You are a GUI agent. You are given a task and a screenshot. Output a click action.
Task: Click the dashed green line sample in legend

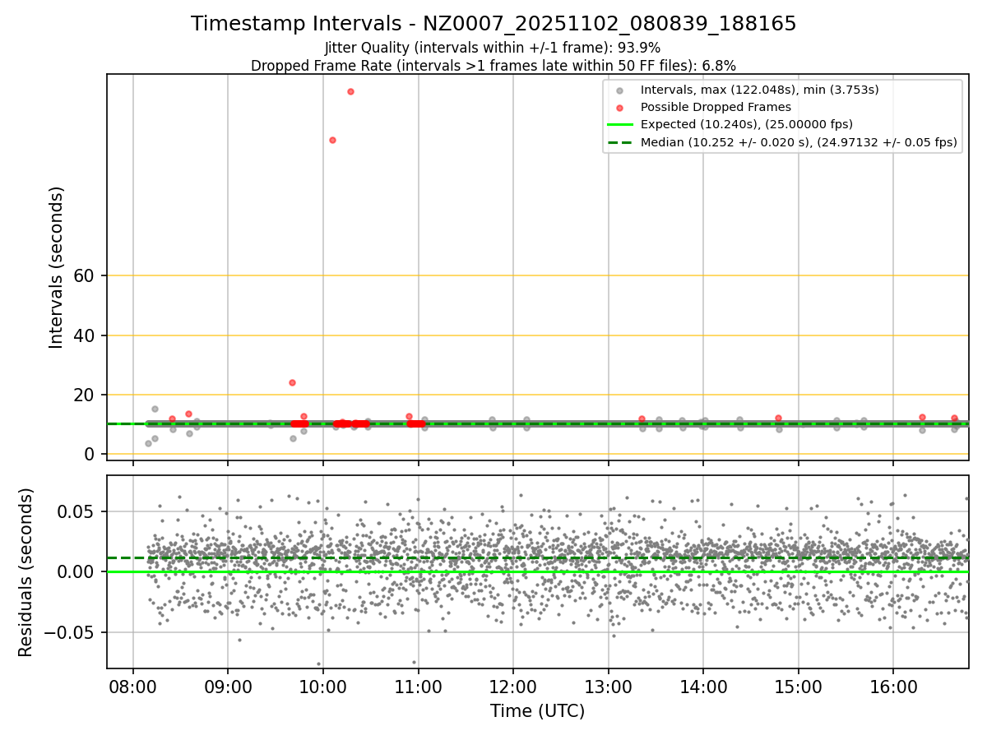pos(620,142)
